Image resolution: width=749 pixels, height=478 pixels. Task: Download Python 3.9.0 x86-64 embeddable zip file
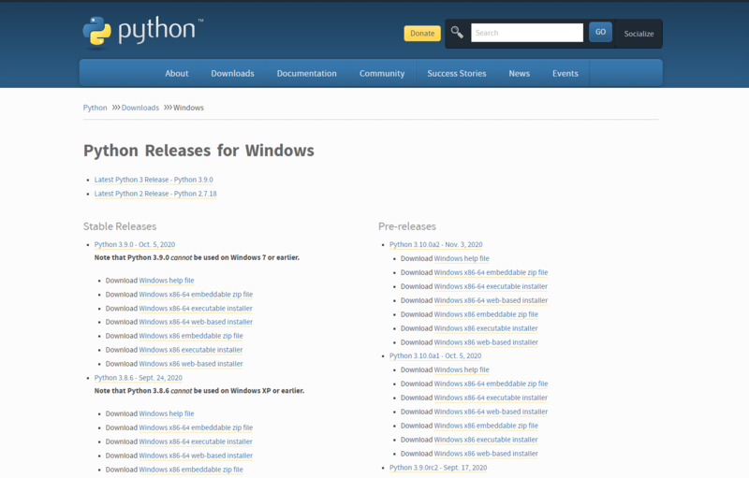click(196, 295)
